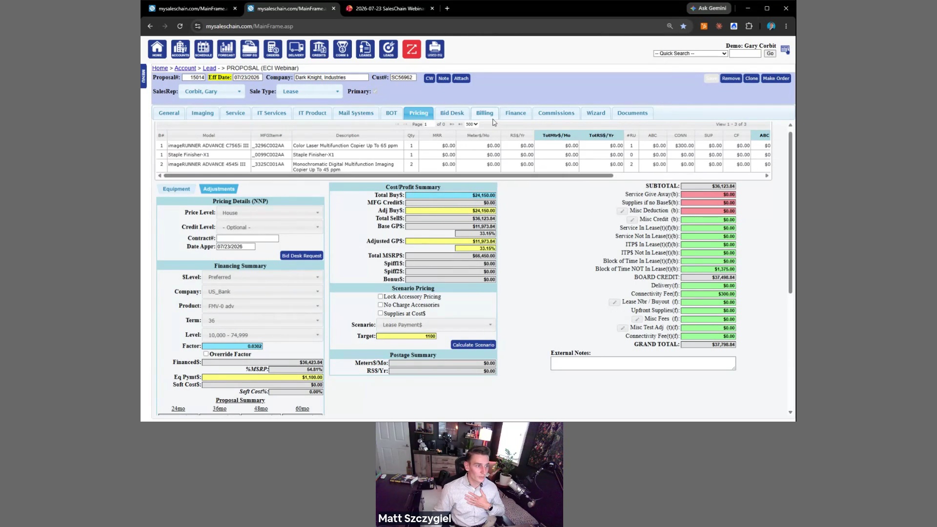937x527 pixels.
Task: Click the External Notes text box
Action: click(x=643, y=363)
